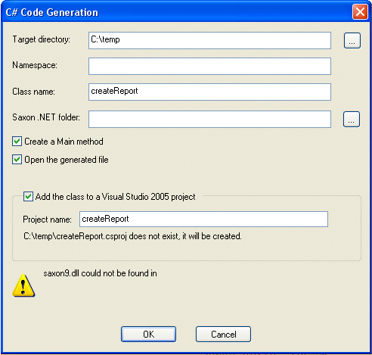Disable Add the class to Visual Studio 2005 project

pyautogui.click(x=28, y=197)
